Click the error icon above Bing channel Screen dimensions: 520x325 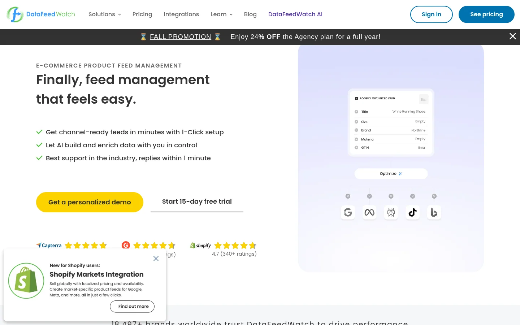pos(434,196)
